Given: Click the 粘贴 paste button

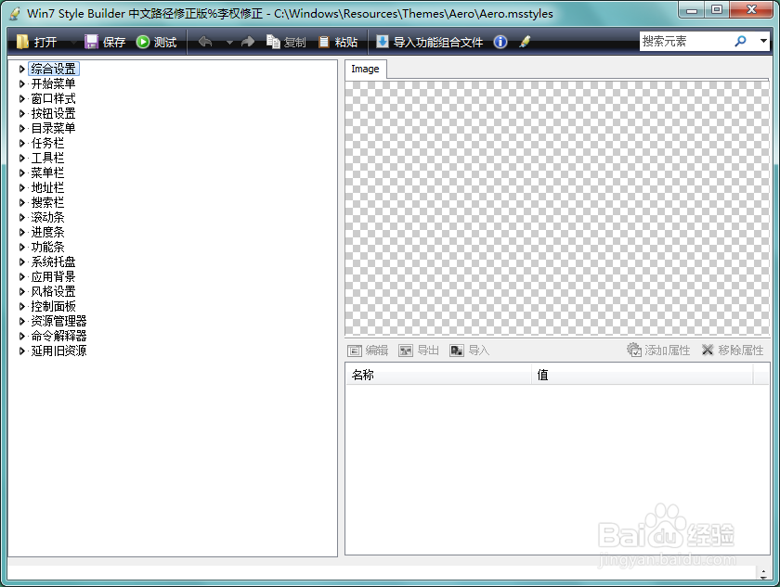Looking at the screenshot, I should coord(338,43).
